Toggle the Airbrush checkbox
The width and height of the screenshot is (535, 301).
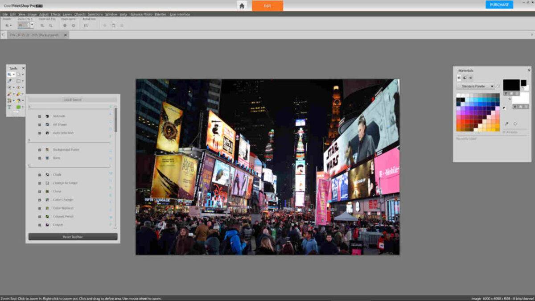pyautogui.click(x=39, y=116)
